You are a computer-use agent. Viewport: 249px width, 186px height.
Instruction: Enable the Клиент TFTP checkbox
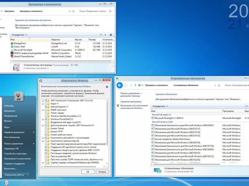(x=46, y=131)
